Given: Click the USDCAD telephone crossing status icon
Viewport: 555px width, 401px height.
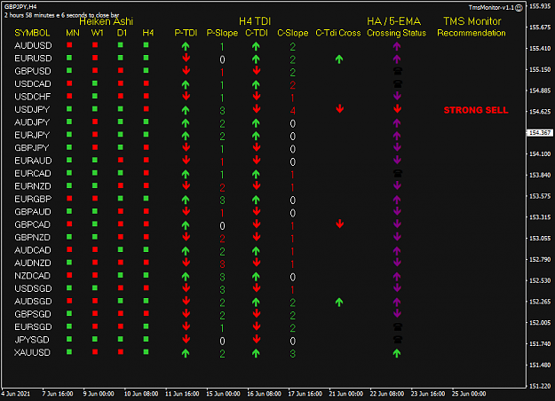Looking at the screenshot, I should click(x=398, y=83).
